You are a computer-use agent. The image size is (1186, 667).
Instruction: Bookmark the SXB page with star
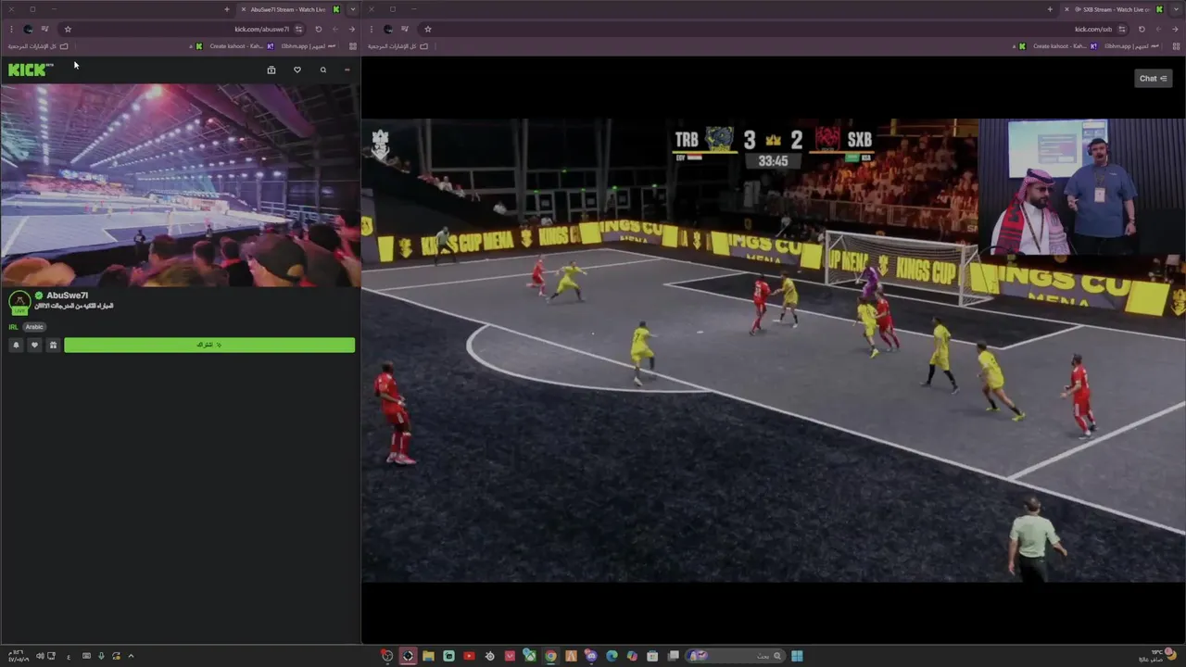click(x=428, y=29)
